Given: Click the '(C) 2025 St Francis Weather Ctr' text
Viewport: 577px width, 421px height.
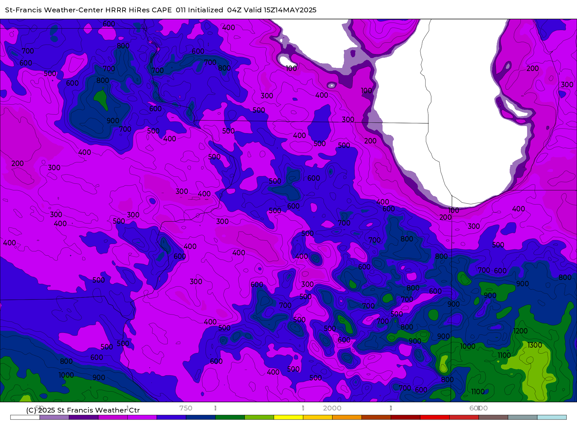Looking at the screenshot, I should (83, 410).
